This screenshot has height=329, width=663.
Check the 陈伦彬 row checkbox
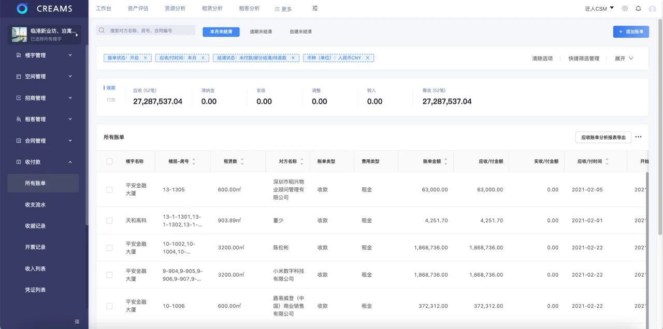(x=109, y=248)
